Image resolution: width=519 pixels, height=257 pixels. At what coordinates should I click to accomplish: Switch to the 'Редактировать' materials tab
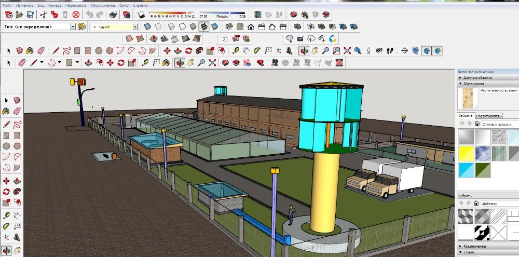(x=489, y=116)
